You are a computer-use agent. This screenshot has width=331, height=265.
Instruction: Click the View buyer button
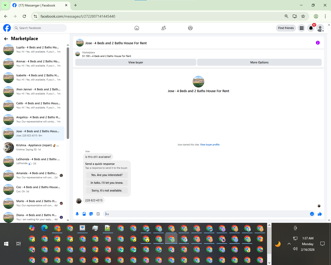click(x=136, y=62)
